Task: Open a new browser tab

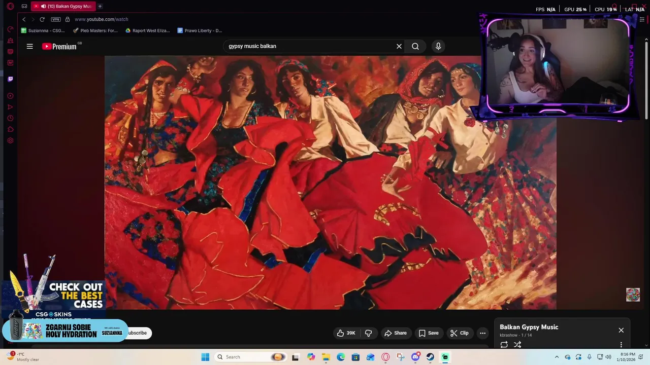Action: [x=100, y=6]
